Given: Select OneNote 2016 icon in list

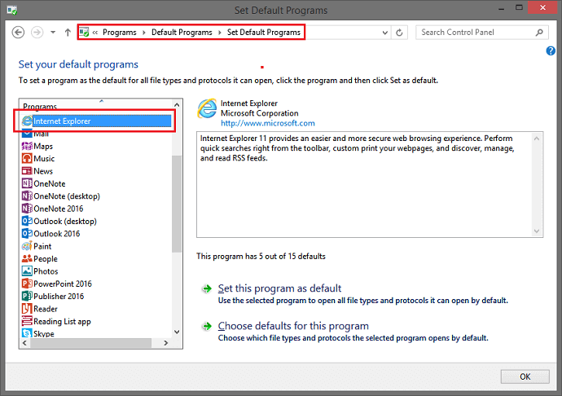Looking at the screenshot, I should pos(27,209).
